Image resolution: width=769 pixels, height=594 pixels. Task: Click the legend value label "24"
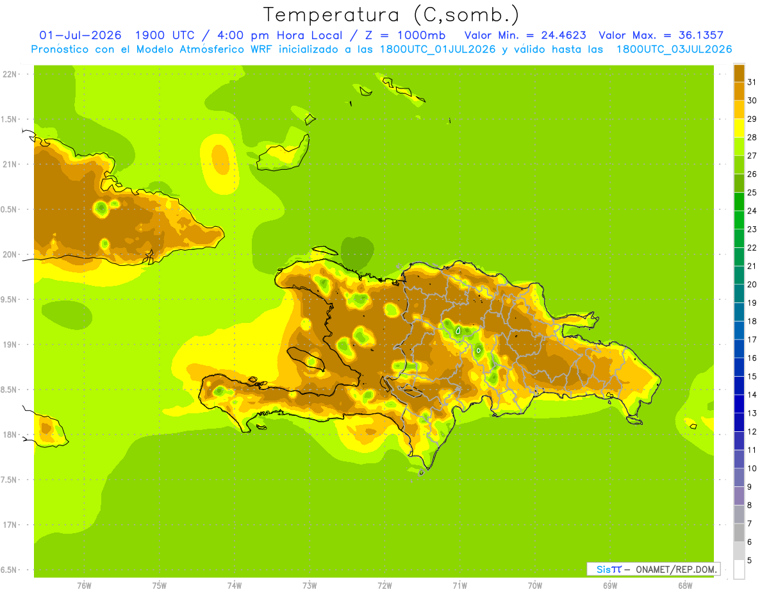click(752, 211)
